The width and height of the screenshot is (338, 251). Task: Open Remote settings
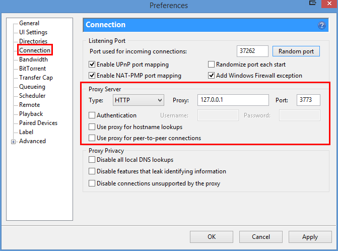(30, 105)
